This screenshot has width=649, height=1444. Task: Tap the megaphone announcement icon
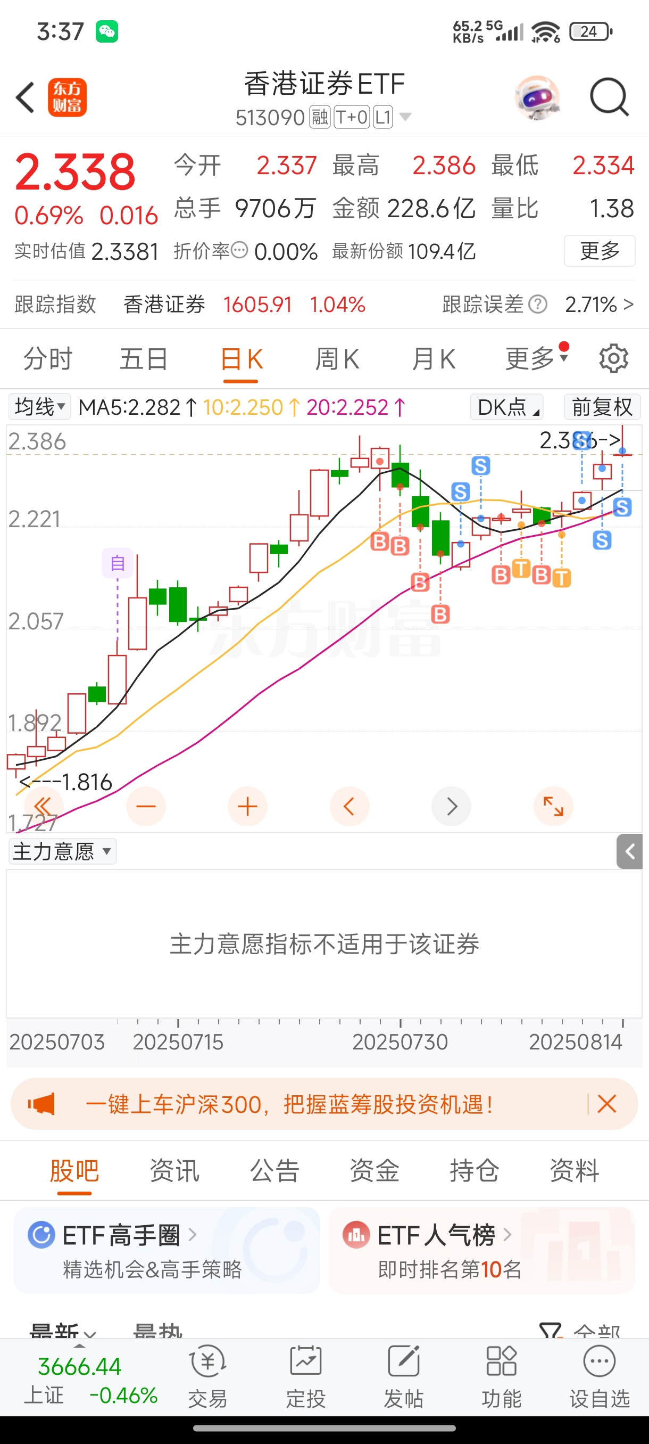(41, 1104)
